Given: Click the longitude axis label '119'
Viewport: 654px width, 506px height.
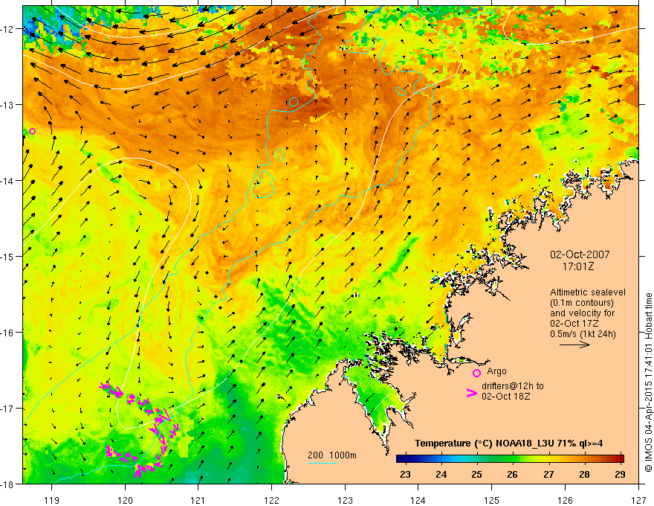Looking at the screenshot, I should [x=52, y=500].
